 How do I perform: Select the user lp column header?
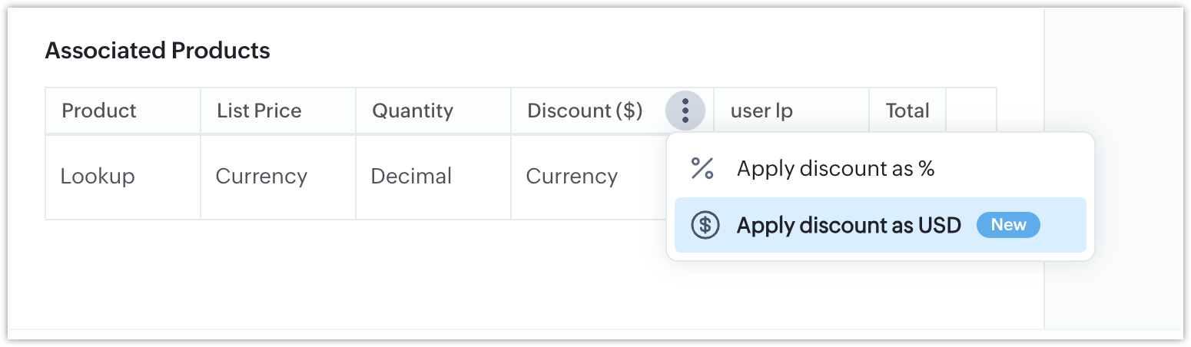pos(761,111)
